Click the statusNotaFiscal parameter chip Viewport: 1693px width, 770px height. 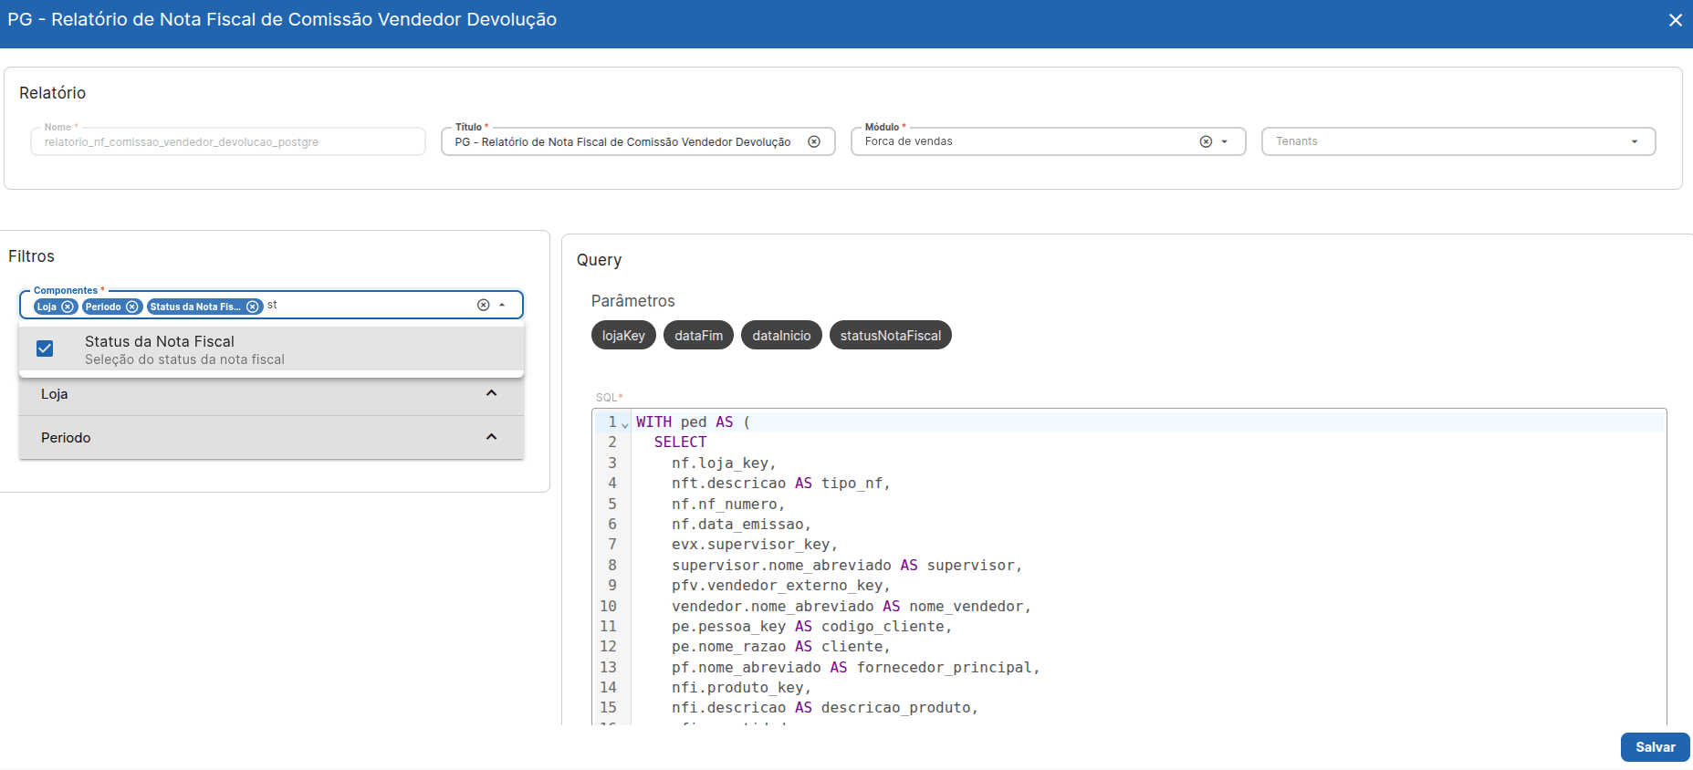click(891, 336)
